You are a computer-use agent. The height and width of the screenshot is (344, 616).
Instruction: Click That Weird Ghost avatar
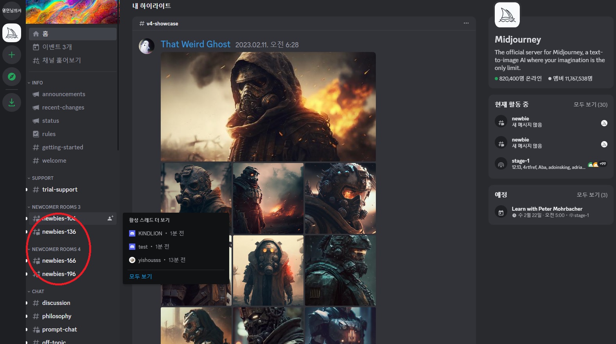click(x=147, y=47)
